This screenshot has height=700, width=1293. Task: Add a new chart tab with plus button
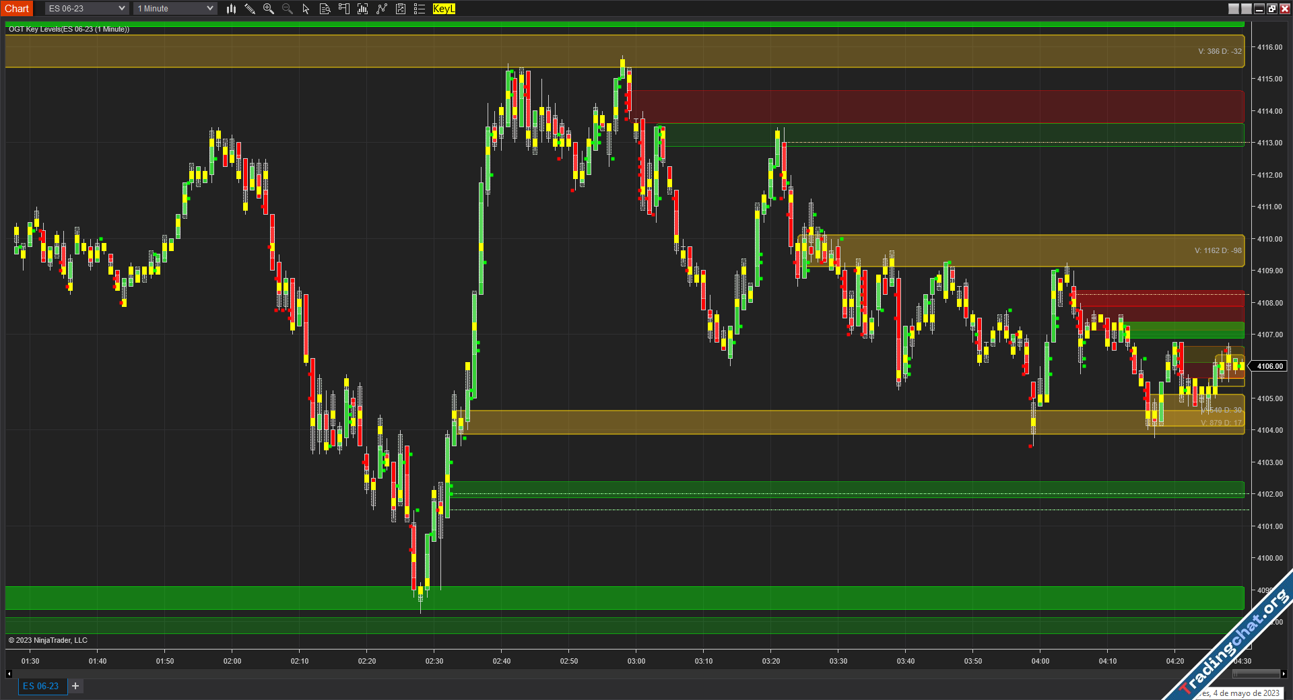pos(75,686)
